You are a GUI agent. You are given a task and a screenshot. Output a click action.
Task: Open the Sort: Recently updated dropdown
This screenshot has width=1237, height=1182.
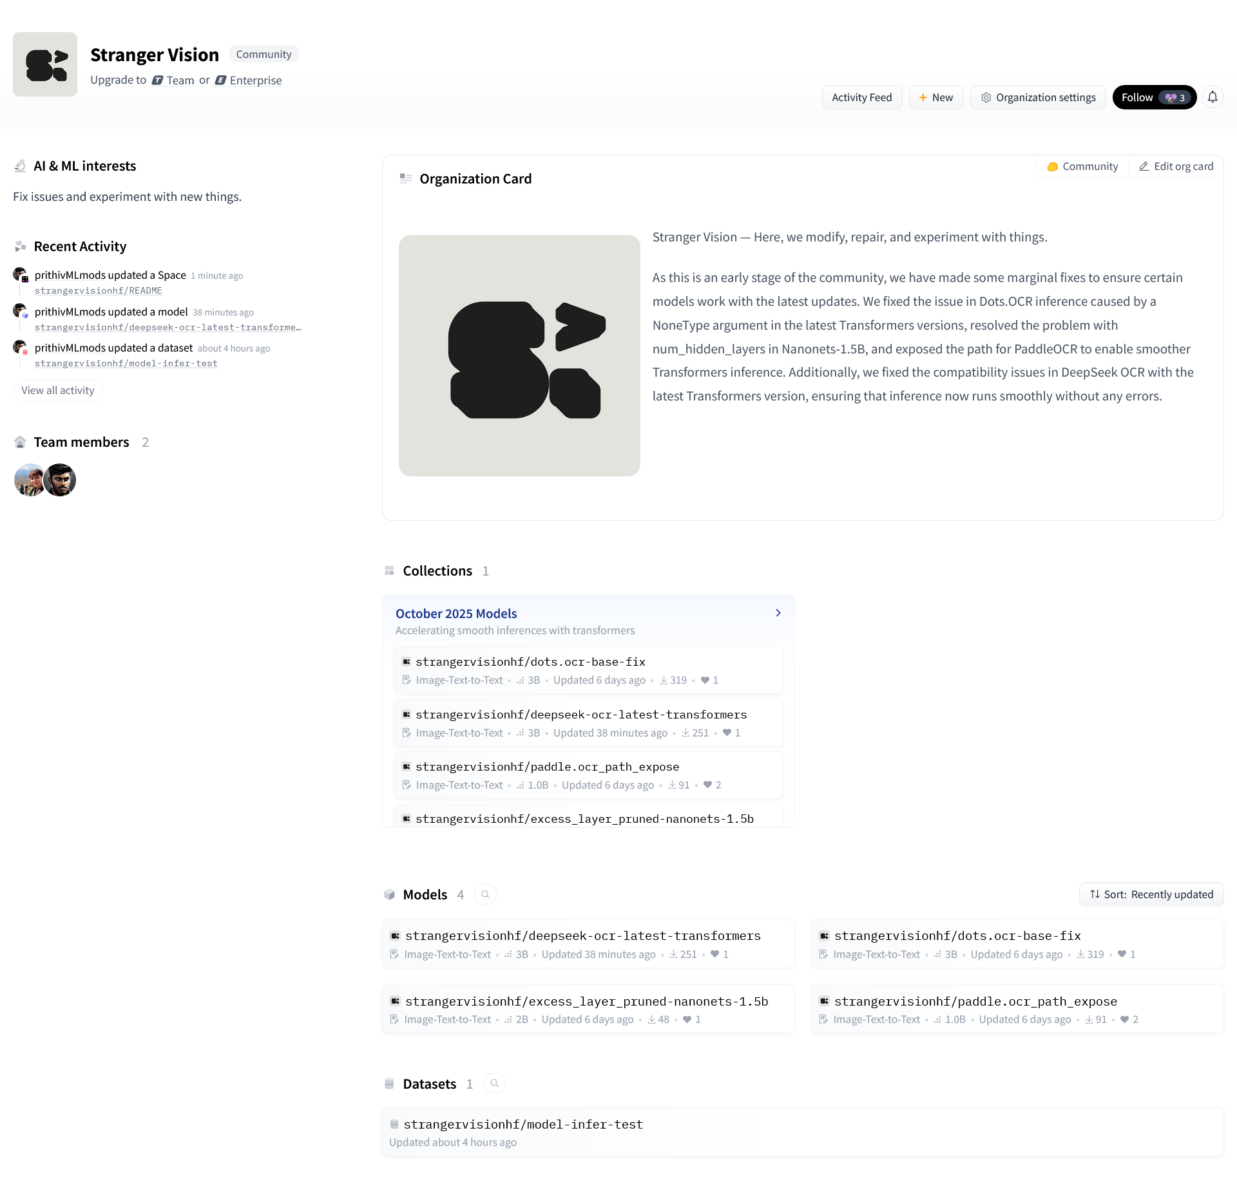click(1151, 894)
